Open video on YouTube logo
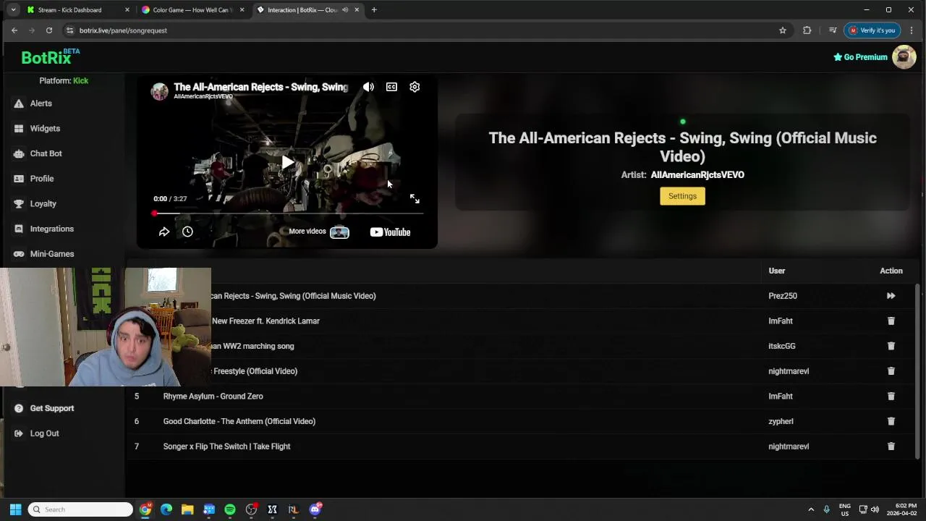This screenshot has width=926, height=521. (390, 232)
